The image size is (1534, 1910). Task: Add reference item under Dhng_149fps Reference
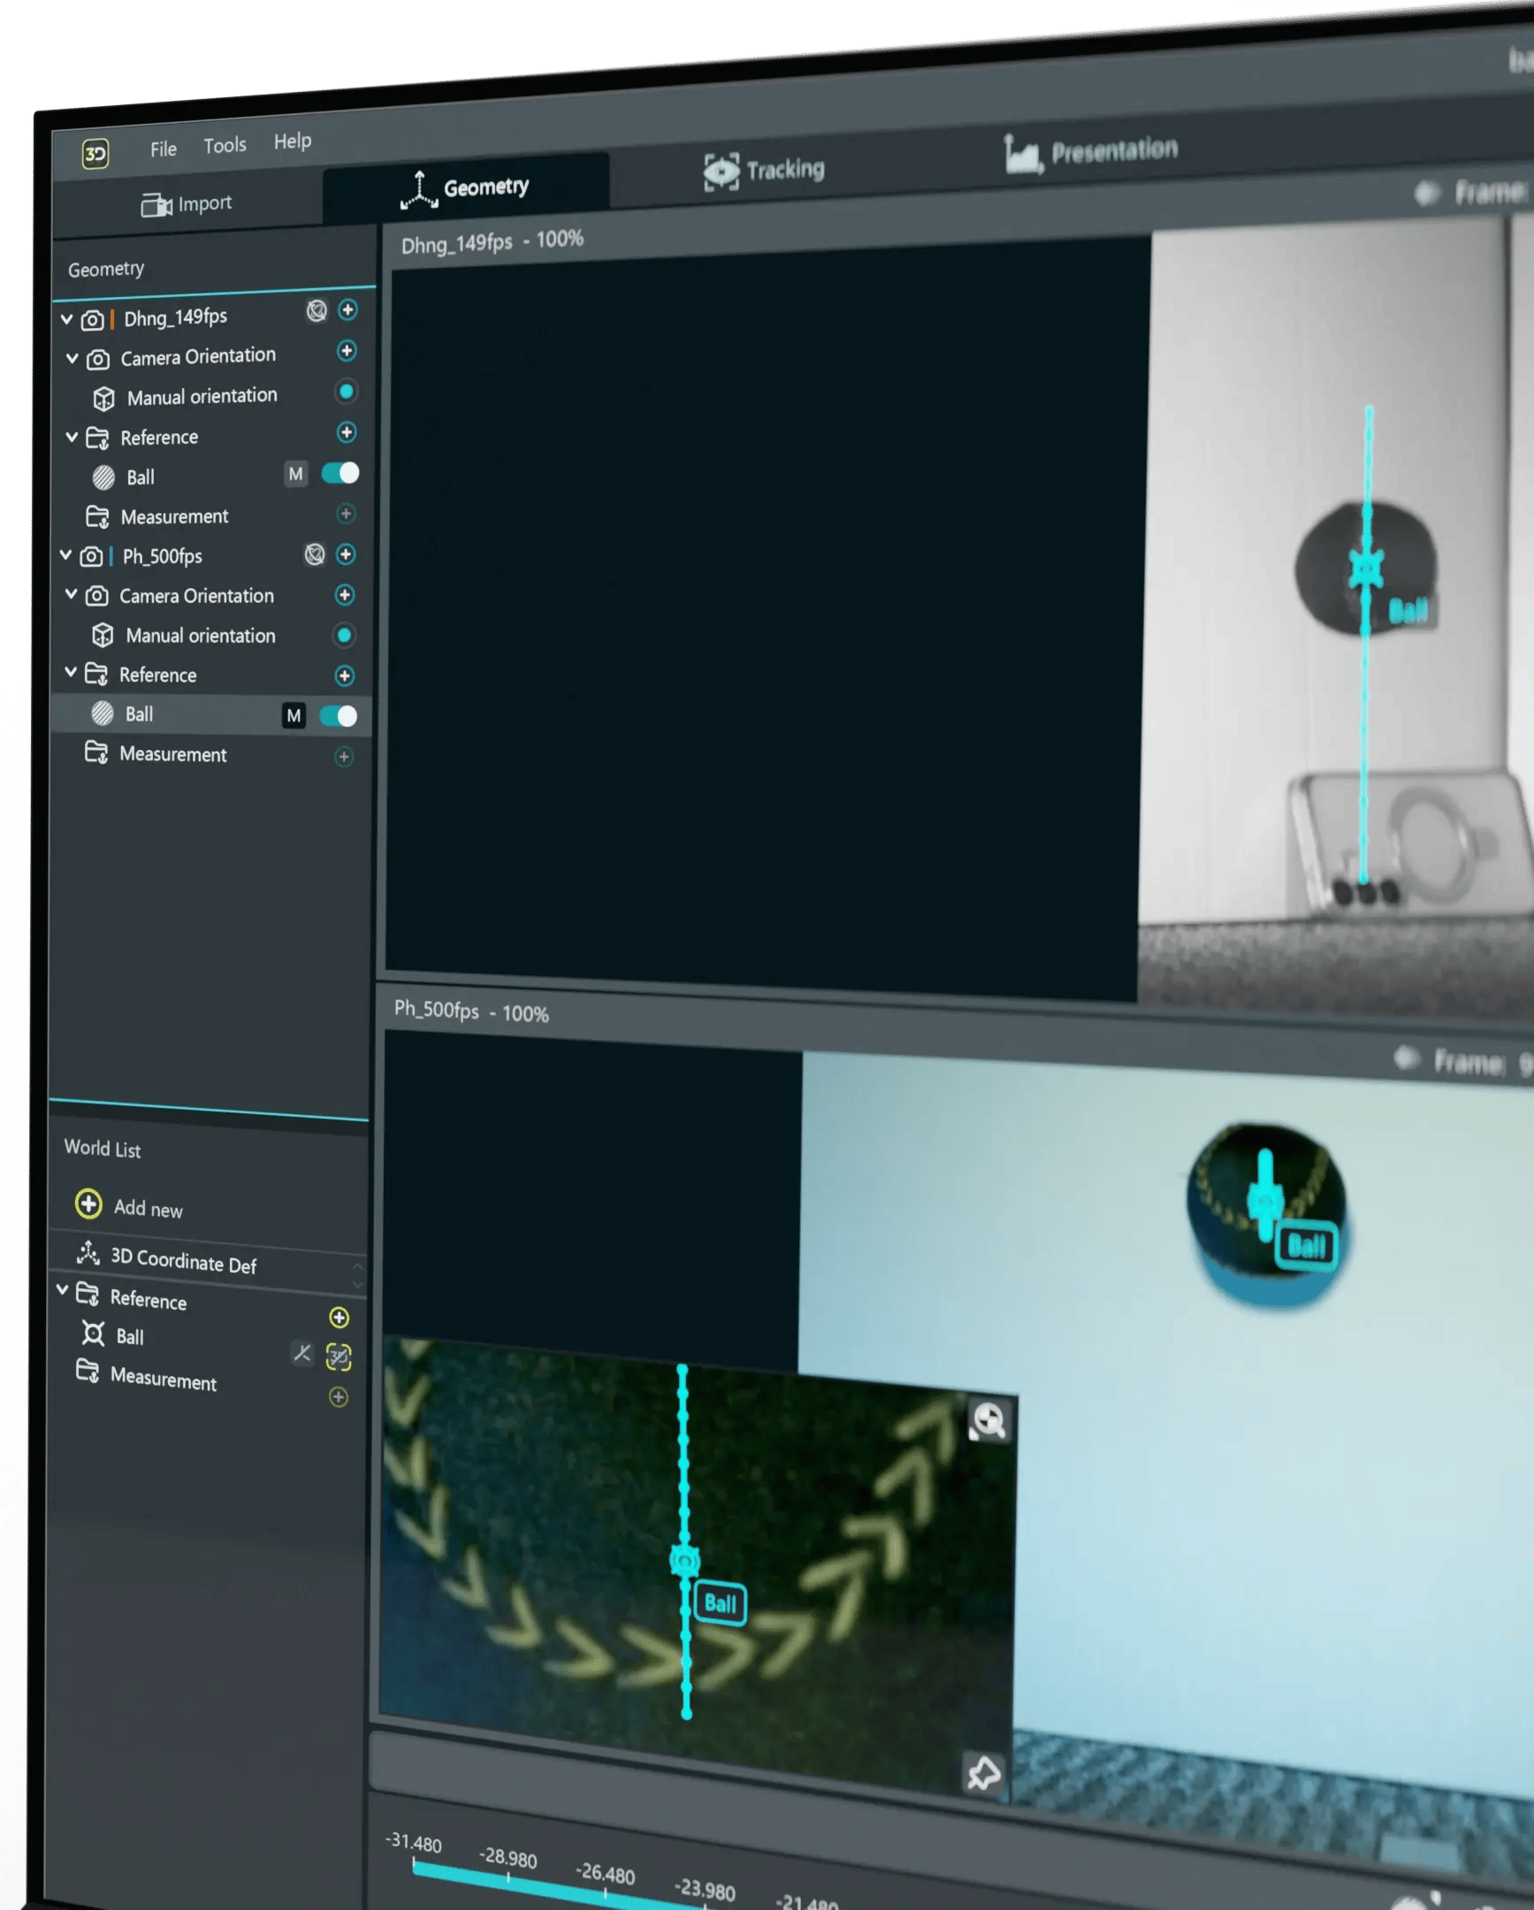tap(347, 432)
